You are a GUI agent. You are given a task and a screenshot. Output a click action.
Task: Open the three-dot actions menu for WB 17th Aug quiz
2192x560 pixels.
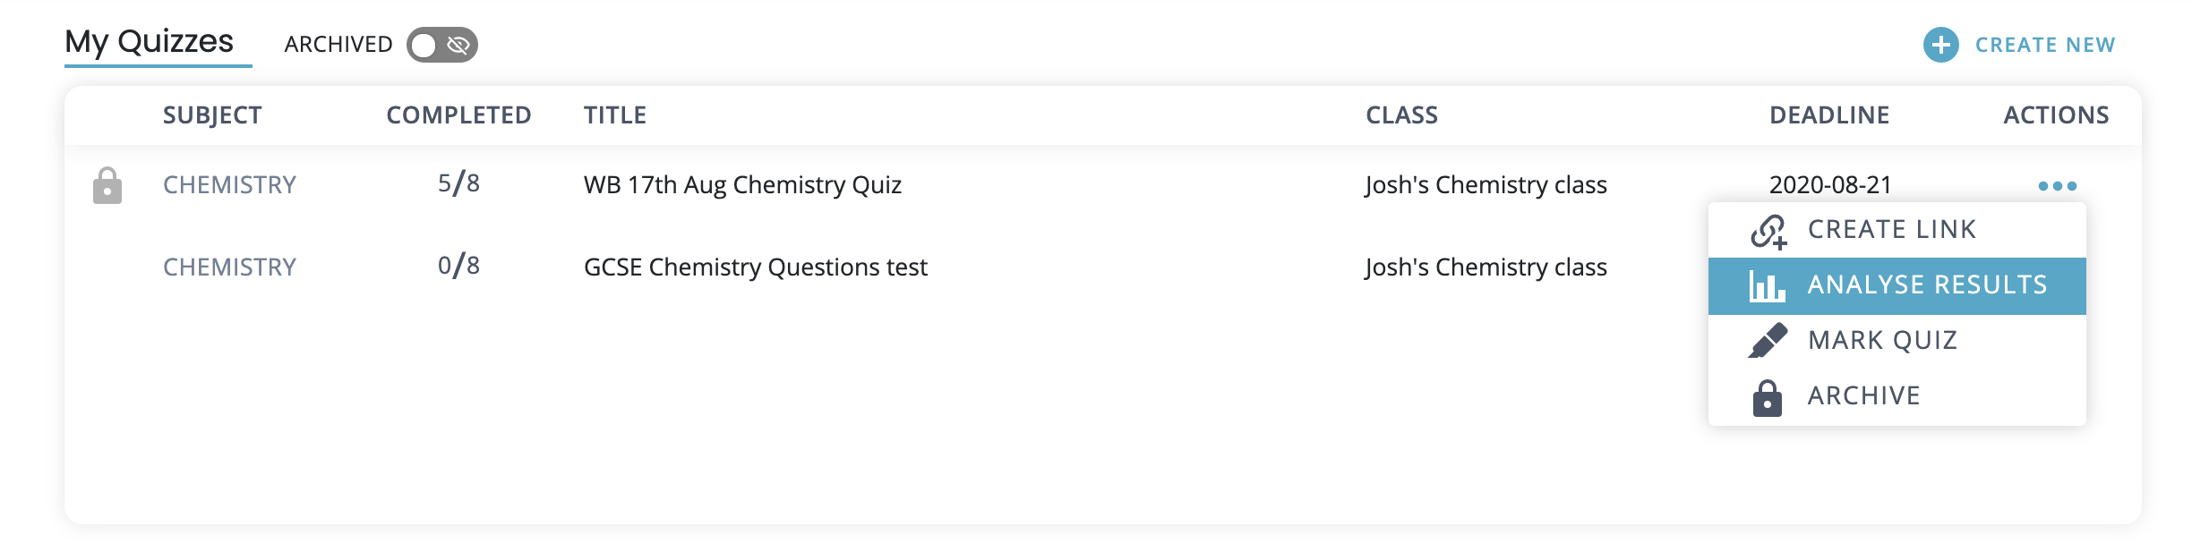tap(2057, 186)
